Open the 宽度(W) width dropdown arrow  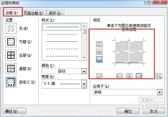coord(84,84)
